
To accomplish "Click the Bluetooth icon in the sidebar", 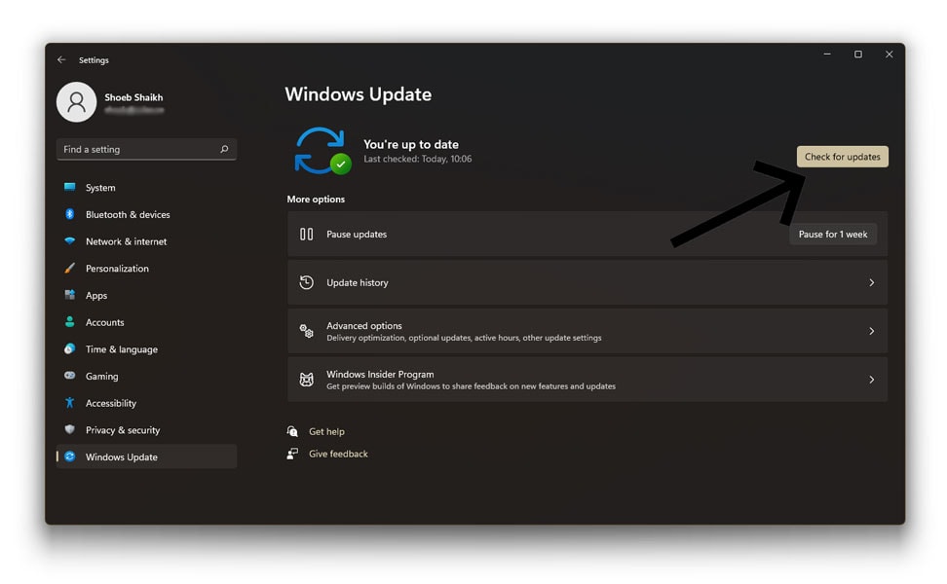I will [70, 214].
